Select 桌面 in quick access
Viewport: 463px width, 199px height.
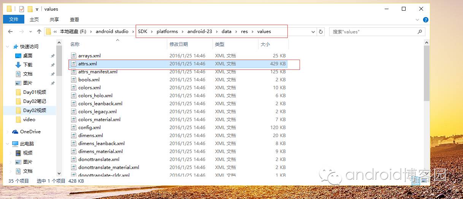pyautogui.click(x=28, y=55)
